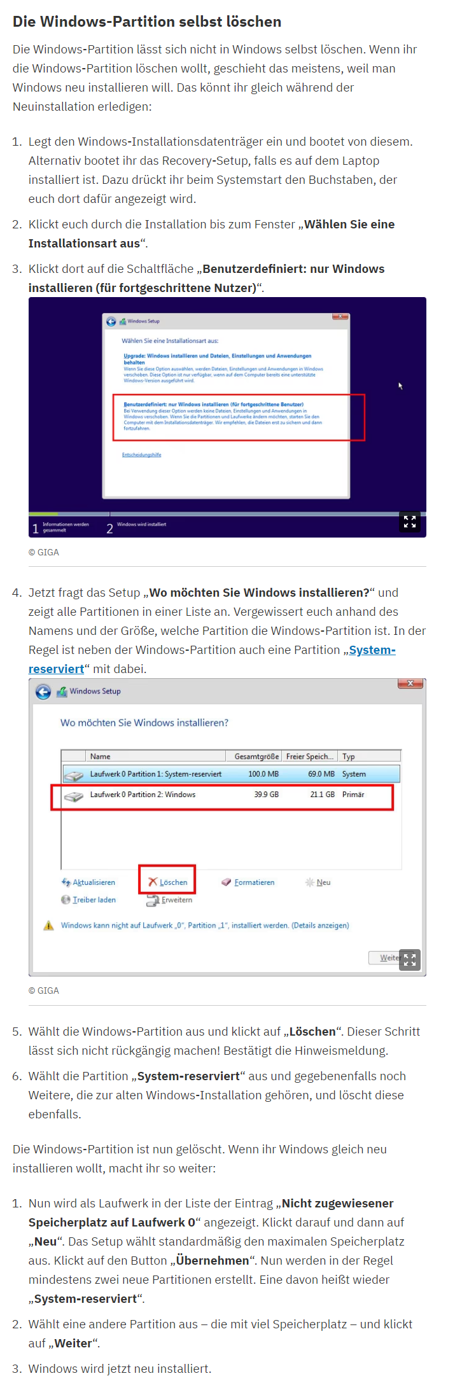The height and width of the screenshot is (1390, 469).
Task: Click the Treiber laden label
Action: point(94,900)
